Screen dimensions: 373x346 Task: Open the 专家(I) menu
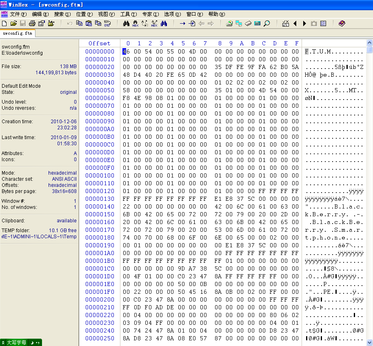point(151,14)
